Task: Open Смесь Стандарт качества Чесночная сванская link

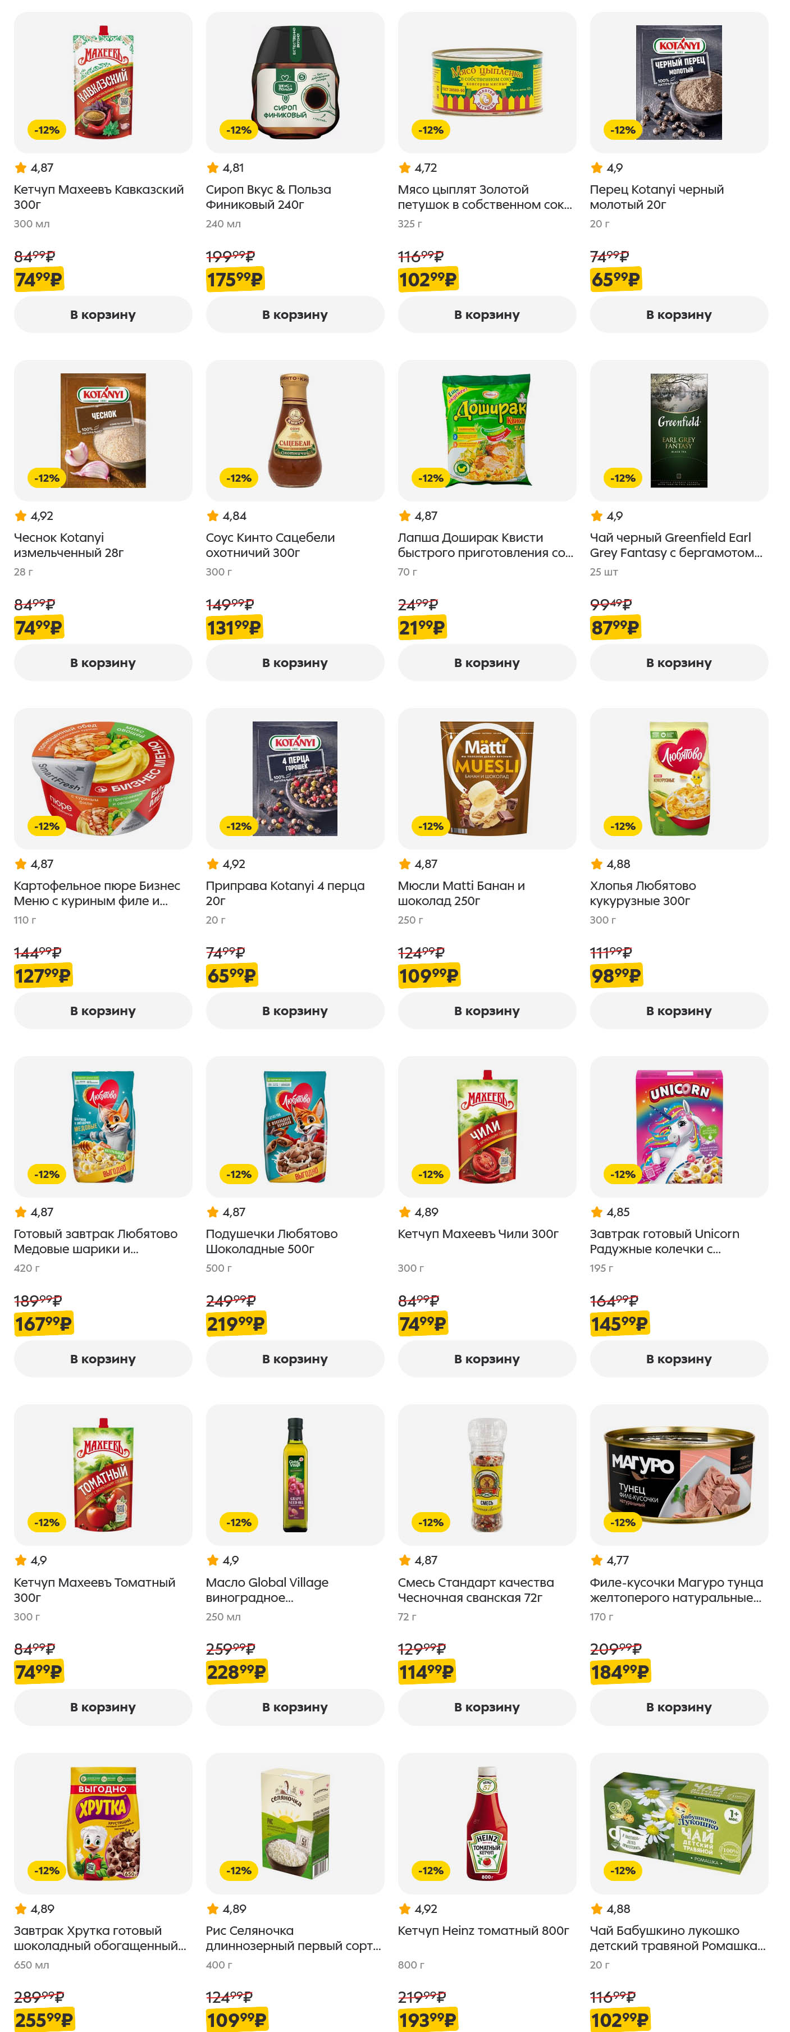Action: 476,1590
